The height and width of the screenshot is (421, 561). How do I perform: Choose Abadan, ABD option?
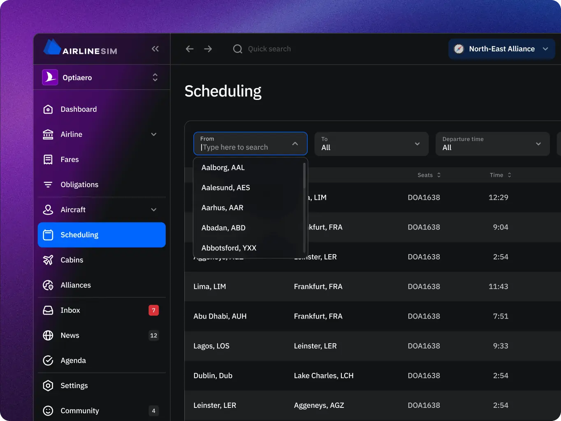(x=223, y=228)
